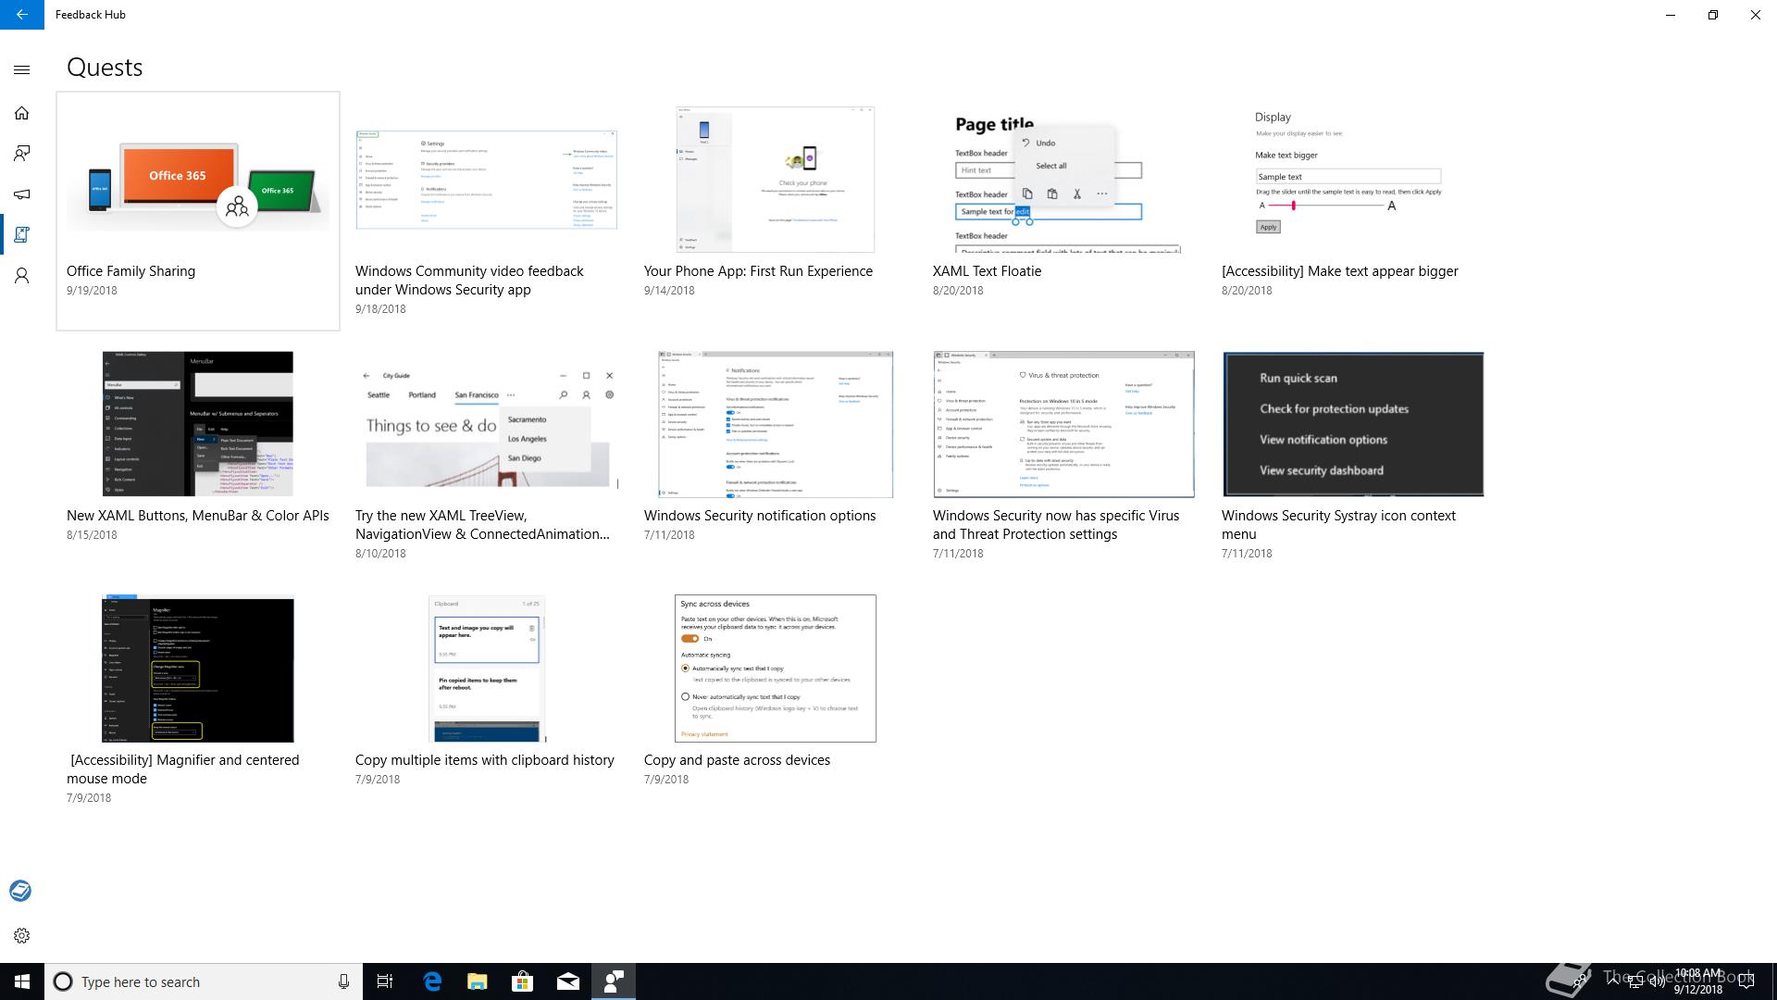Open File Explorer from taskbar
Screen dimensions: 1777x1000
pyautogui.click(x=478, y=981)
